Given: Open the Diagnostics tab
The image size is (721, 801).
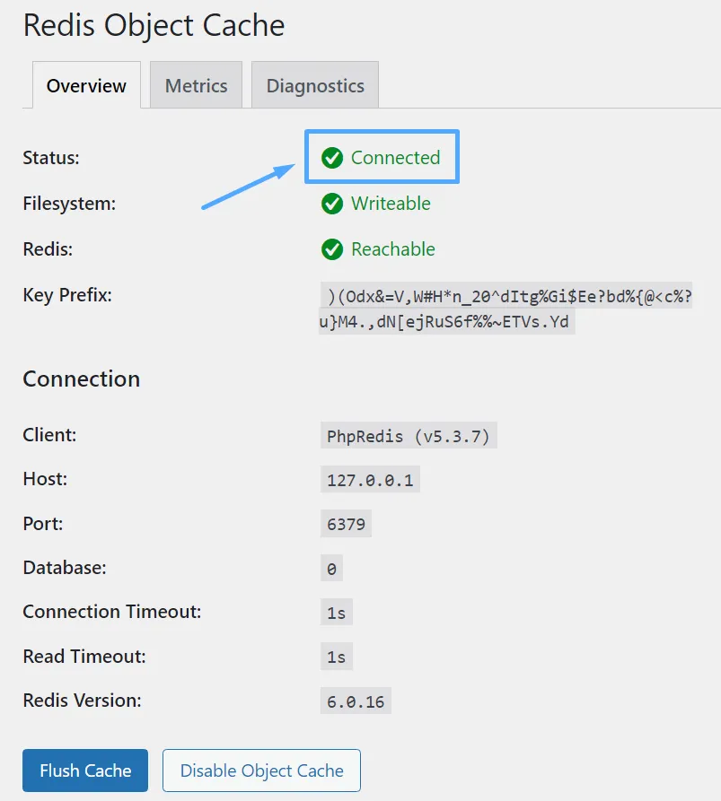Looking at the screenshot, I should coord(315,86).
